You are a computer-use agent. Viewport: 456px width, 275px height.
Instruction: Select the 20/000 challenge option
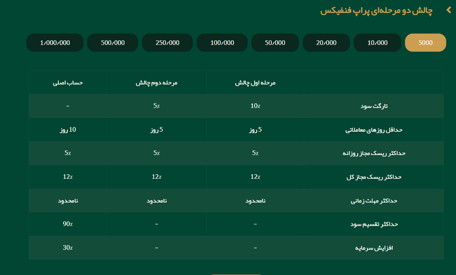[x=326, y=42]
